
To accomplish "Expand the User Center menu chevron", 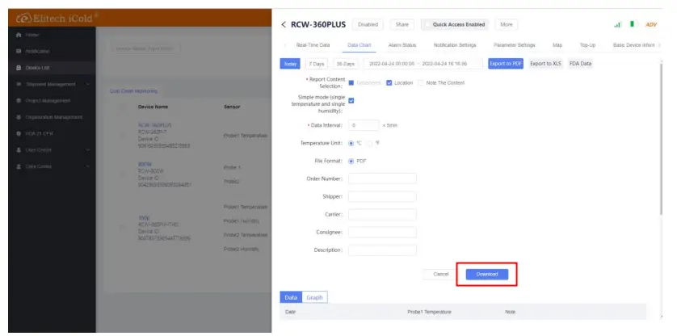I will [x=88, y=150].
